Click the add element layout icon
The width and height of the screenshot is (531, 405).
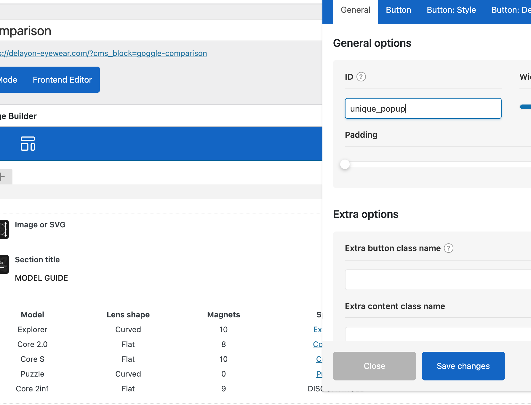click(28, 144)
